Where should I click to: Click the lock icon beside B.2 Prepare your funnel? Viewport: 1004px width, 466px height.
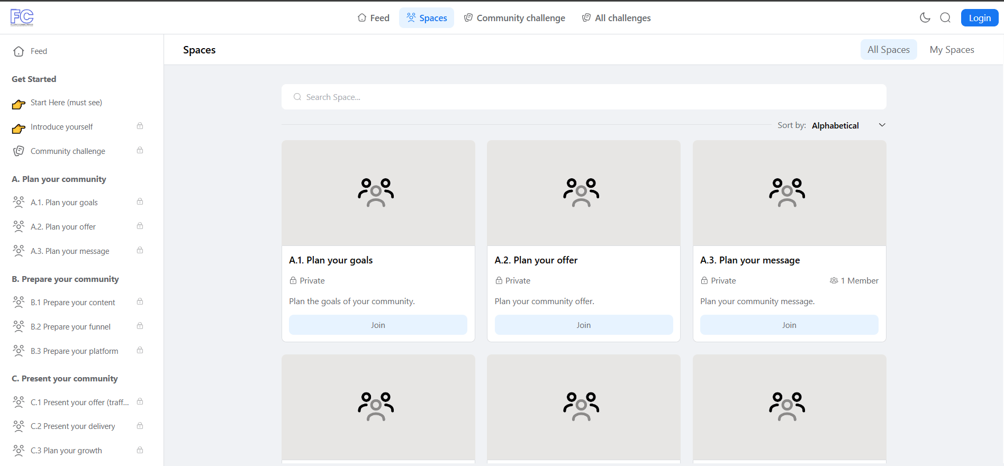[140, 326]
